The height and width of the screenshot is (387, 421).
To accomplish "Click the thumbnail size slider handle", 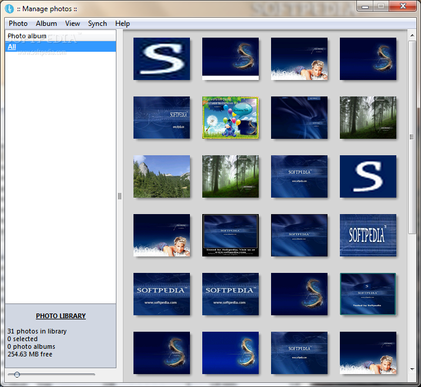I will (17, 375).
